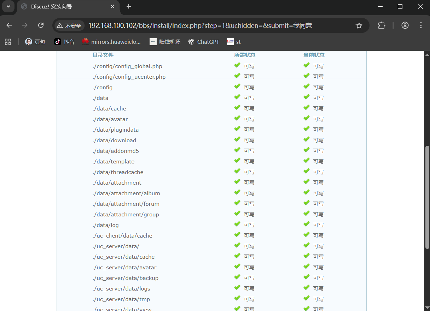Image resolution: width=430 pixels, height=311 pixels.
Task: Open the 抖音 bookmark
Action: [64, 42]
